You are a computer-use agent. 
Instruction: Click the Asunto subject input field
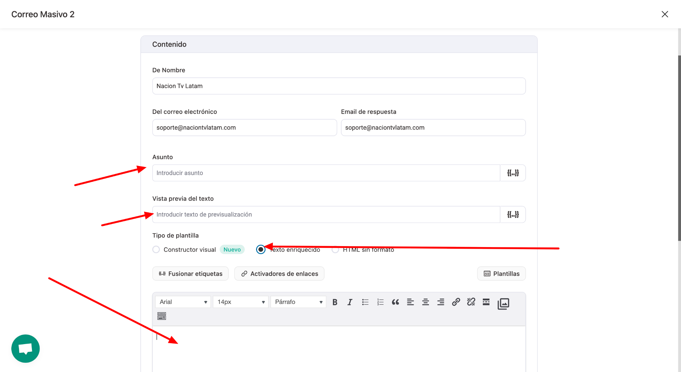click(x=326, y=173)
